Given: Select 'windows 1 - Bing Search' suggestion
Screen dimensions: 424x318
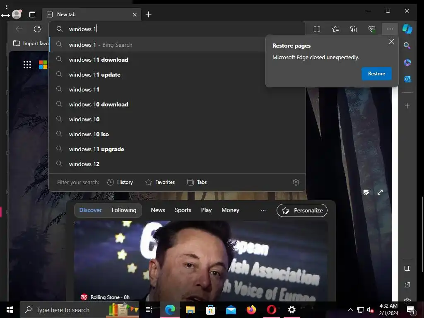Looking at the screenshot, I should 177,45.
